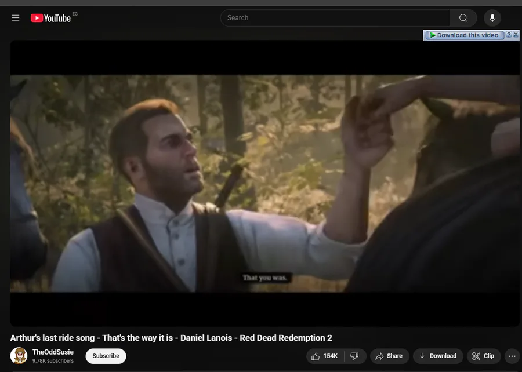Open help on the download overlay bar
The width and height of the screenshot is (522, 372).
coord(509,35)
